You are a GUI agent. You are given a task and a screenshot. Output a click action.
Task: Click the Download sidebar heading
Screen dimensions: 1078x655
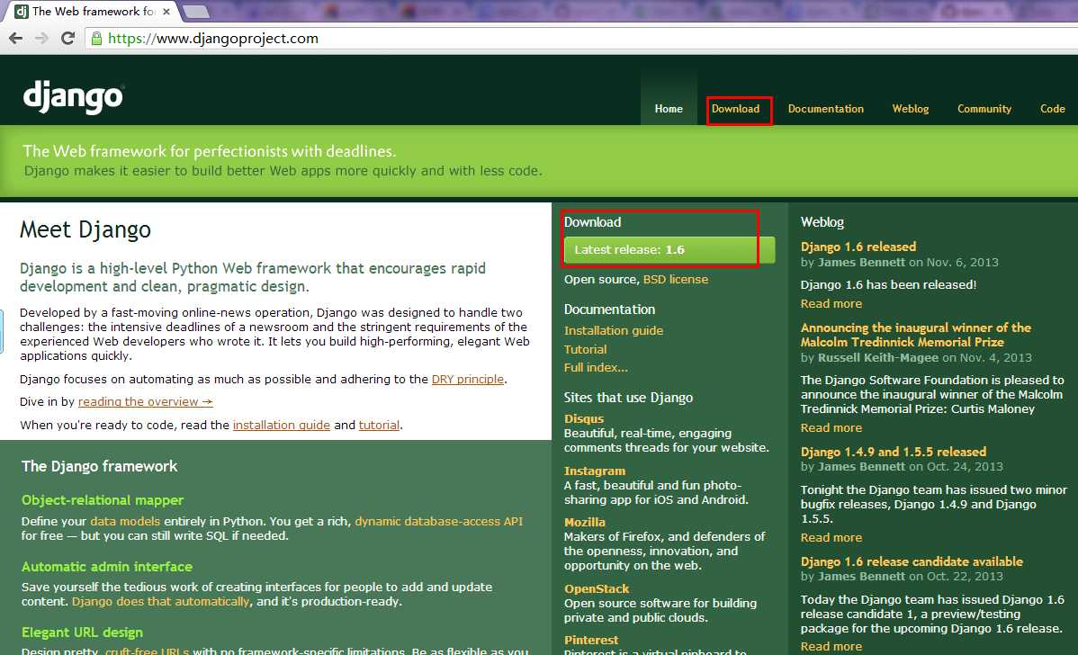(x=592, y=223)
